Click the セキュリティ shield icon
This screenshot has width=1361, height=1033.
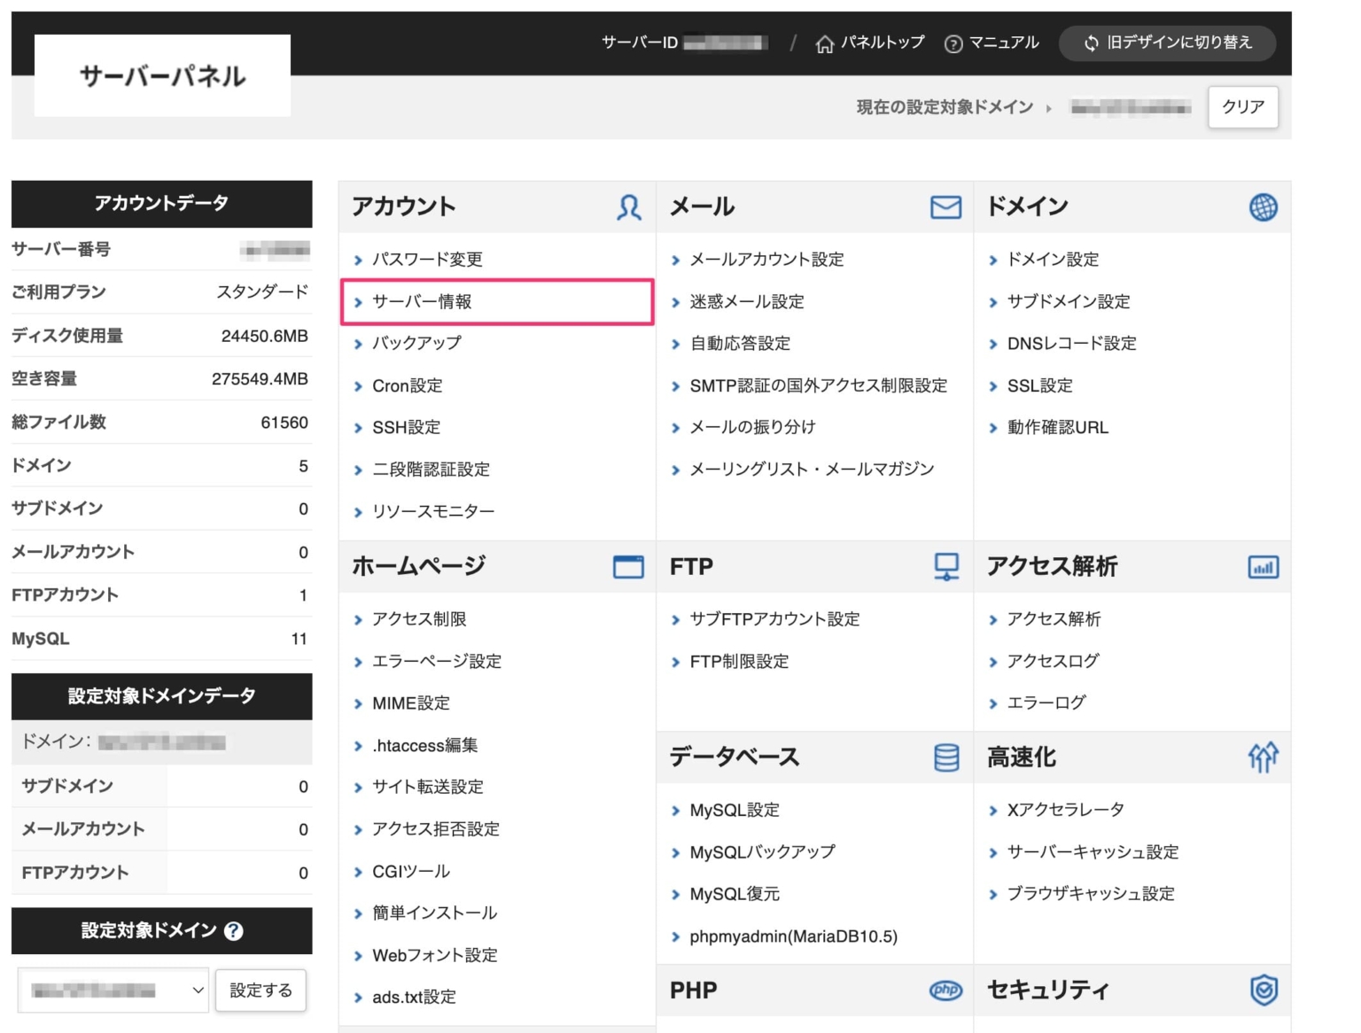click(x=1264, y=990)
